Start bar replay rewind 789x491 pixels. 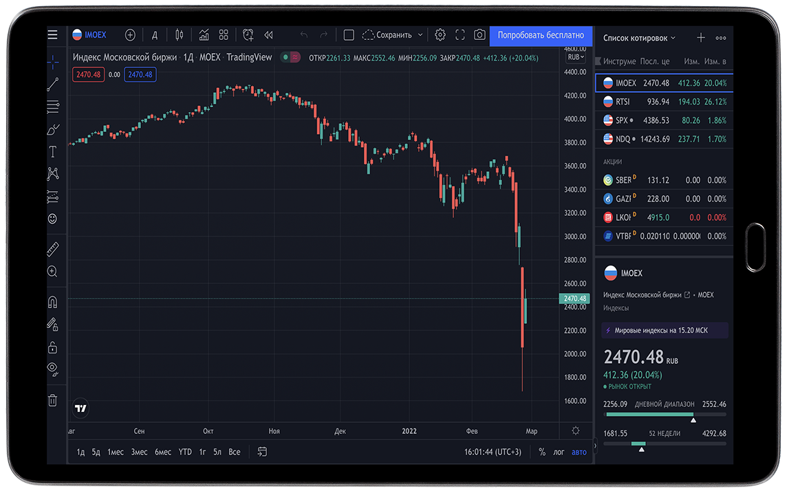(x=269, y=34)
